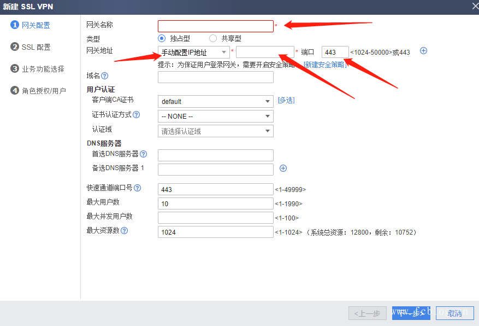
Task: Select the 独占型 radio button
Action: pos(162,38)
